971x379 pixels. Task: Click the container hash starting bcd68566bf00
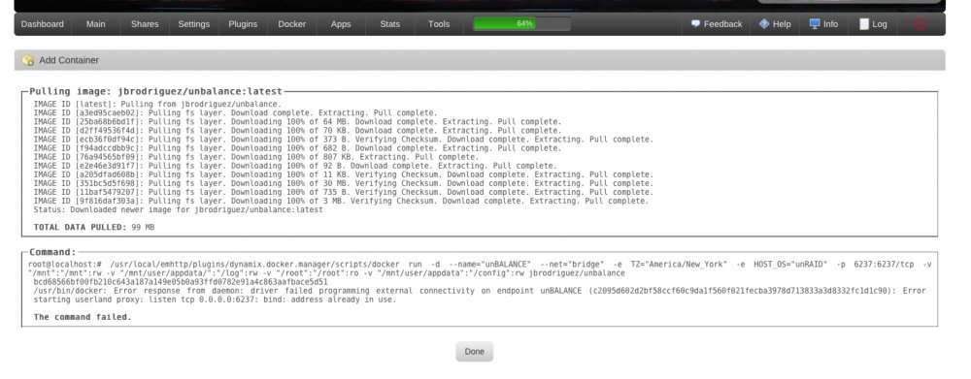pyautogui.click(x=181, y=282)
